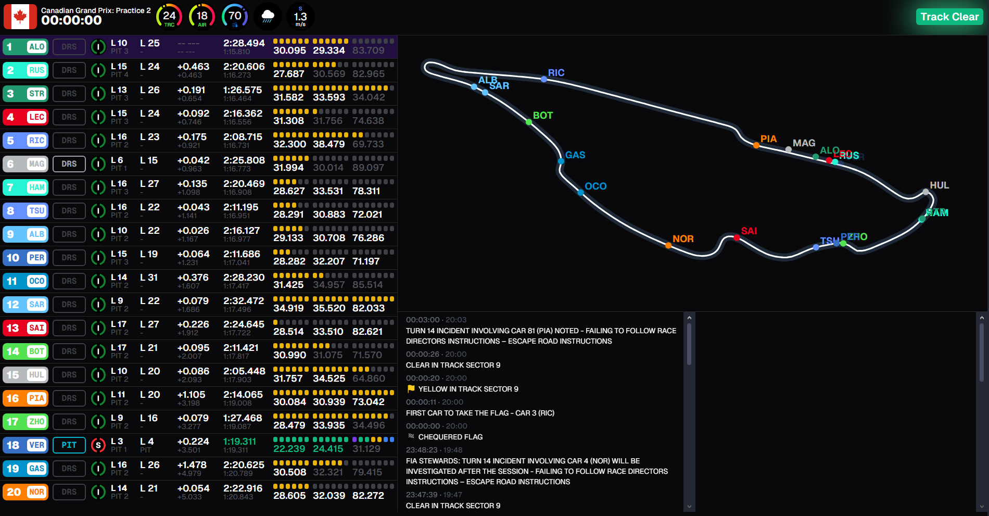Click the intermediate tyre icon in ALO's row
989x516 pixels.
pyautogui.click(x=98, y=47)
